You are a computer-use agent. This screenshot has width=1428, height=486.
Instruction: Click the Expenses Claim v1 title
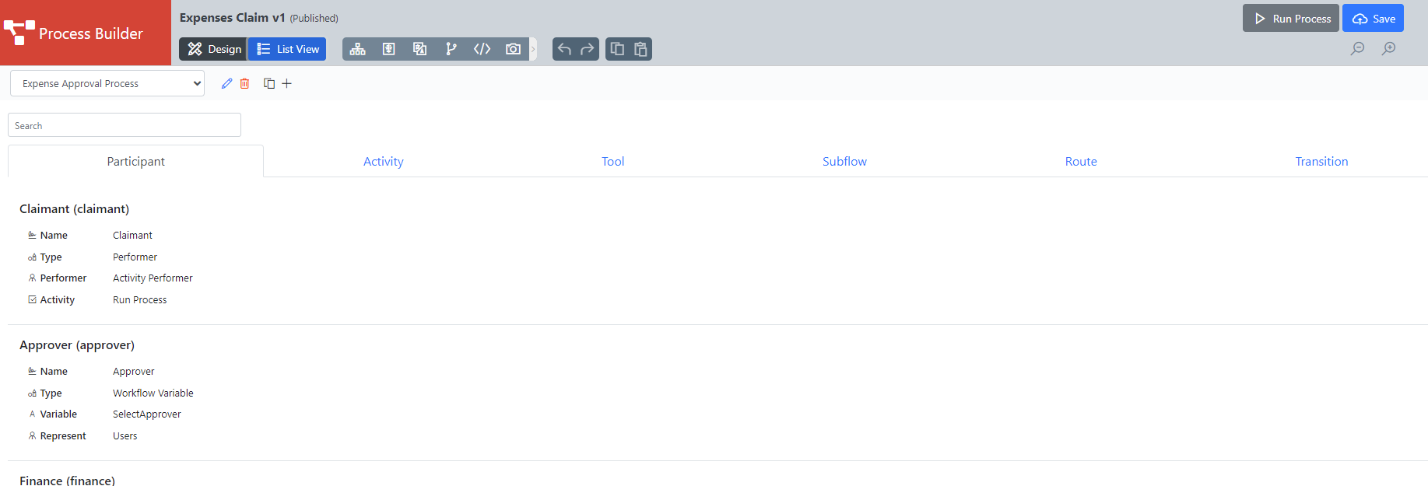pyautogui.click(x=232, y=17)
